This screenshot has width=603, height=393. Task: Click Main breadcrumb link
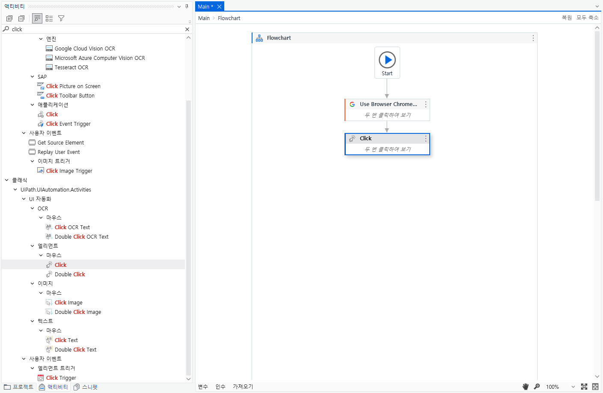click(x=204, y=18)
